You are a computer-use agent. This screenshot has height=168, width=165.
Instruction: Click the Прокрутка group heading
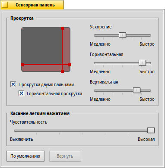point(22,19)
